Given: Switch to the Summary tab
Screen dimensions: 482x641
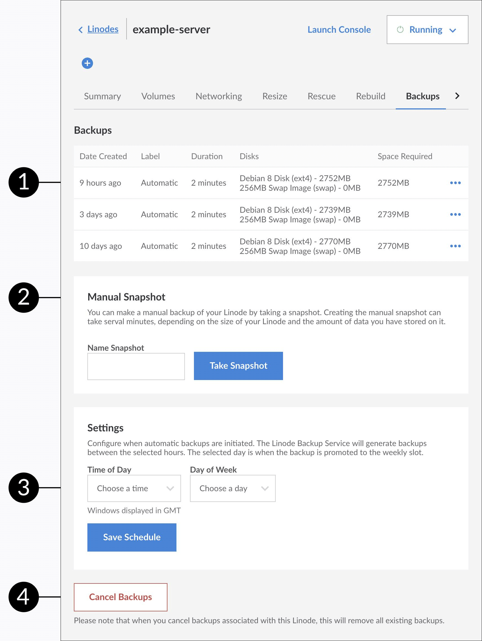Looking at the screenshot, I should [103, 96].
